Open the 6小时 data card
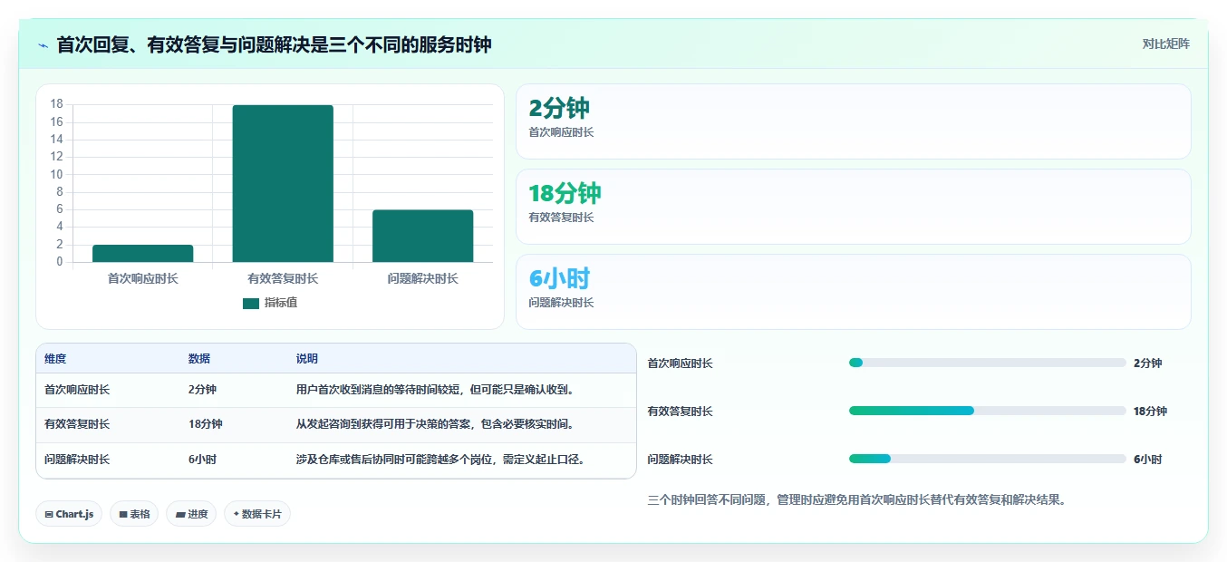 coord(853,292)
